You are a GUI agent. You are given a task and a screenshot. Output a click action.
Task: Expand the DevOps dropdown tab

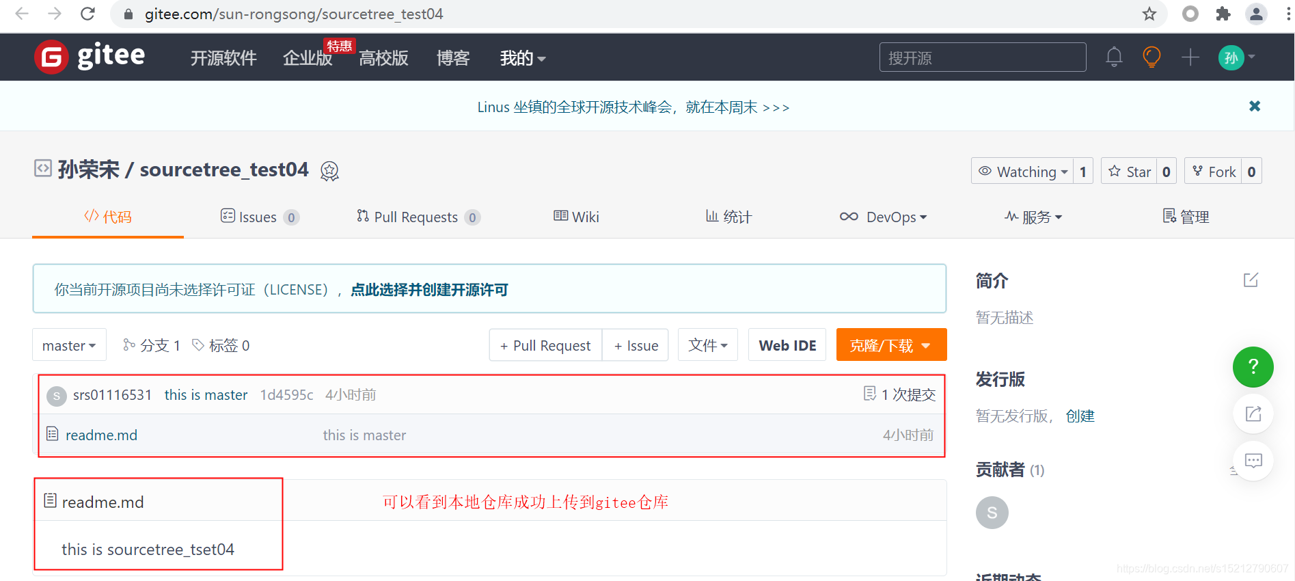pyautogui.click(x=883, y=217)
